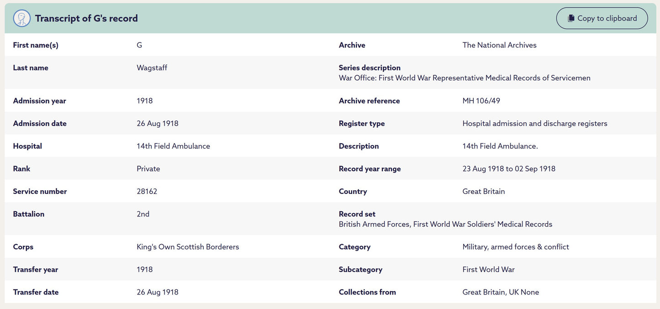Click the Transfer date value
The image size is (660, 309).
(157, 292)
